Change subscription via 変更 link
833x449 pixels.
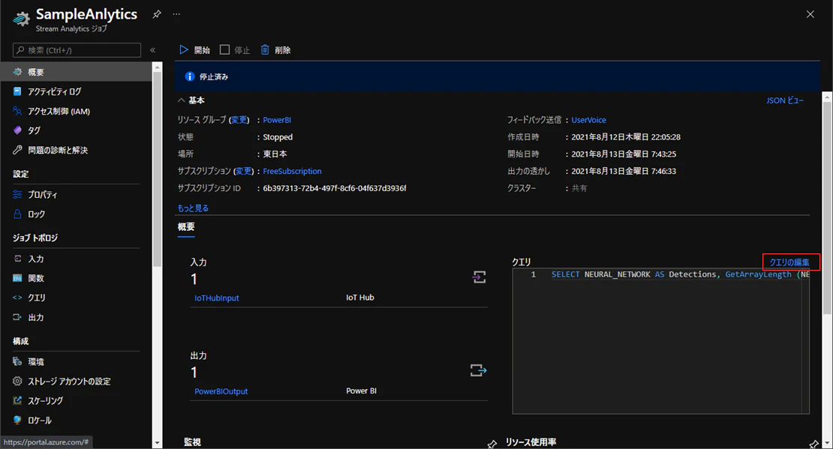pyautogui.click(x=243, y=171)
